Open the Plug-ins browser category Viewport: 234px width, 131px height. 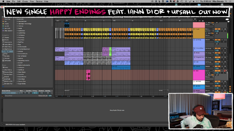[7, 51]
